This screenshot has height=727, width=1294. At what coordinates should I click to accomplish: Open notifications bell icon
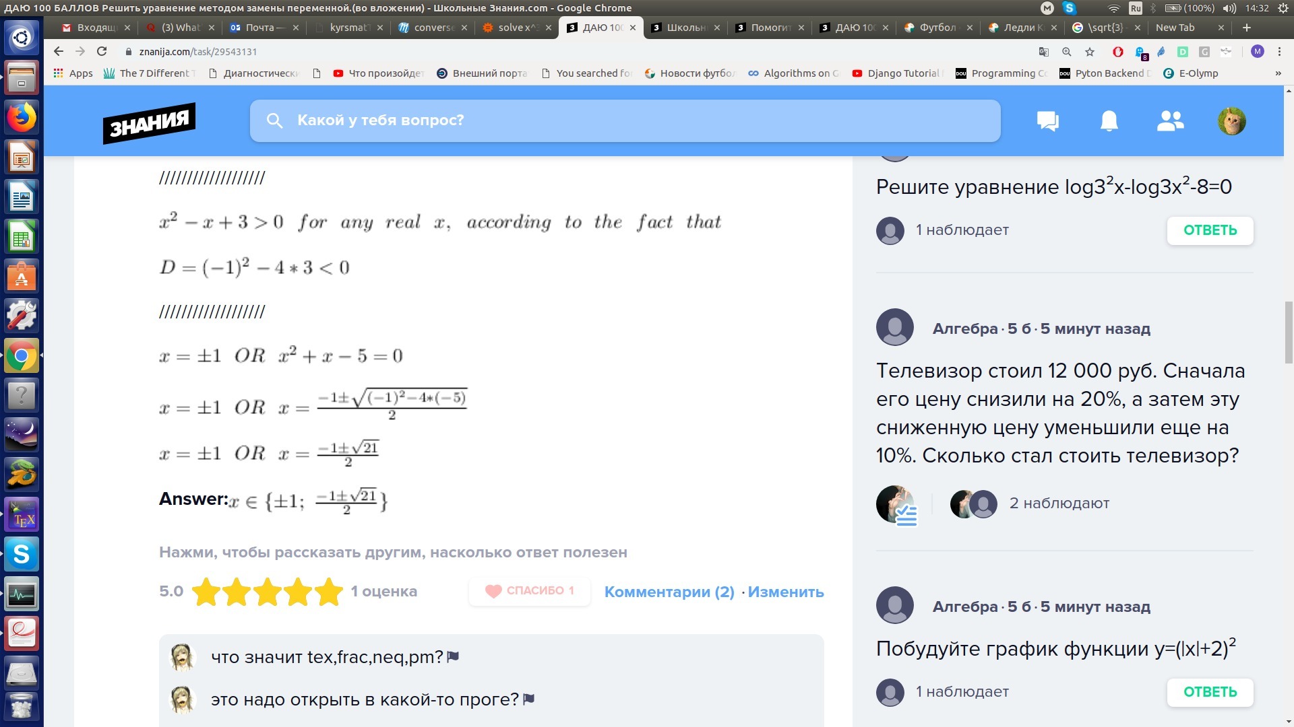1109,121
